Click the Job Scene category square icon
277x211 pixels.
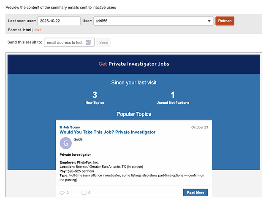coord(61,127)
